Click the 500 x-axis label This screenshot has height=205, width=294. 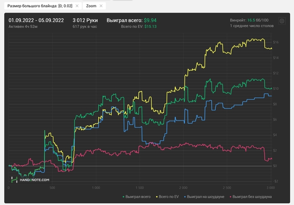52,188
